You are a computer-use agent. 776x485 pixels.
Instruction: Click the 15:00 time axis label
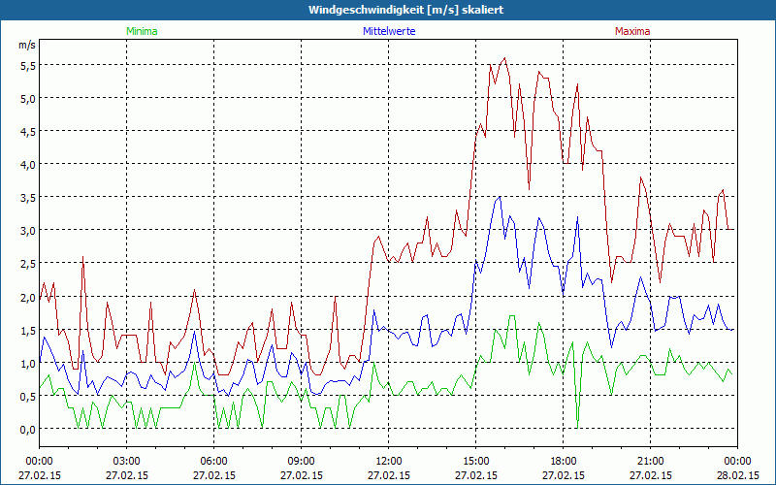coord(476,462)
